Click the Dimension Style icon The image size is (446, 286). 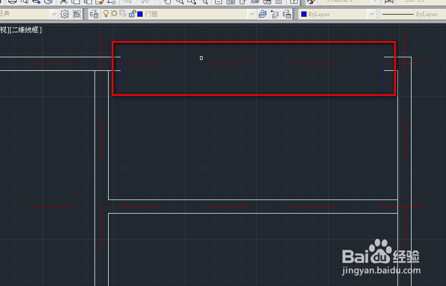[389, 2]
